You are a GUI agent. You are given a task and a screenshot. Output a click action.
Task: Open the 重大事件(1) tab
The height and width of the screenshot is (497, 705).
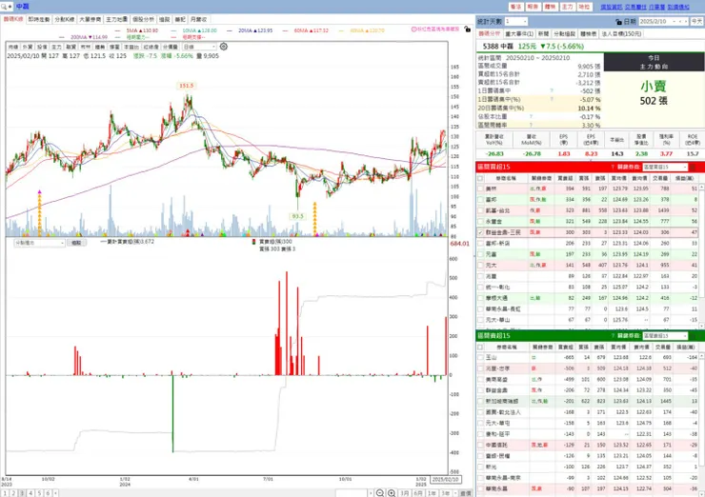coord(519,33)
